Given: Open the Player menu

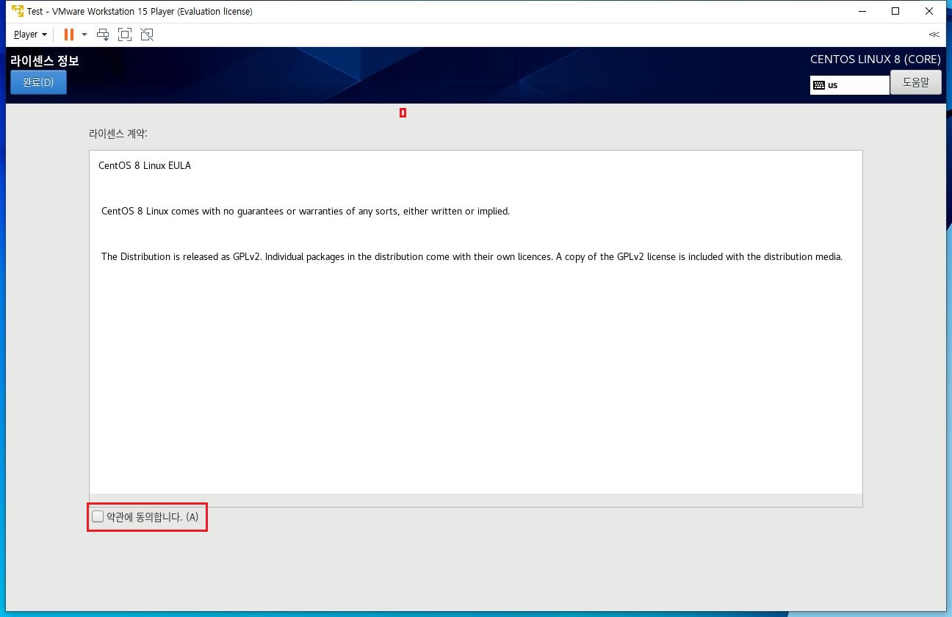Looking at the screenshot, I should tap(30, 35).
